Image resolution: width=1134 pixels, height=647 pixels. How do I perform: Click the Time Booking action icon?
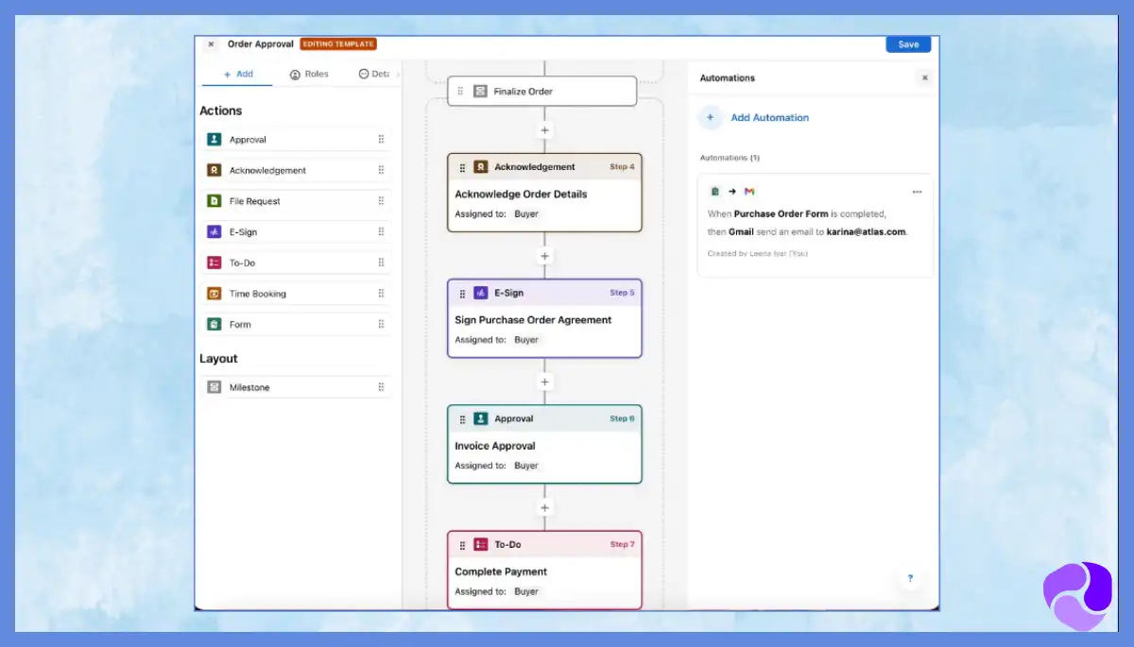[213, 293]
